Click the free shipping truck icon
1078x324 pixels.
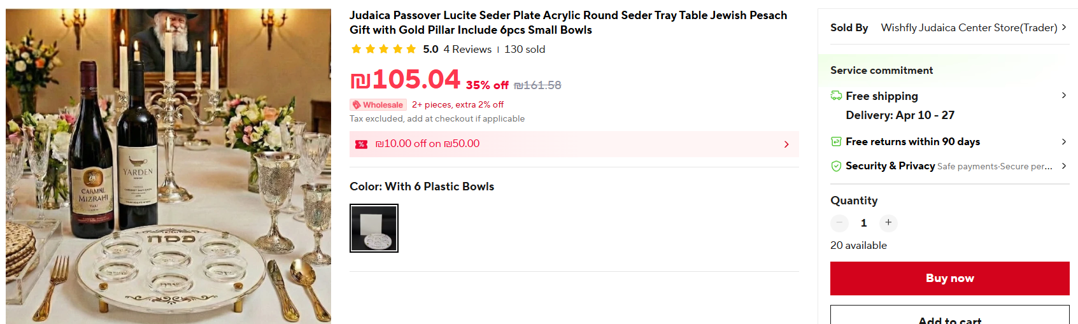[x=836, y=95]
